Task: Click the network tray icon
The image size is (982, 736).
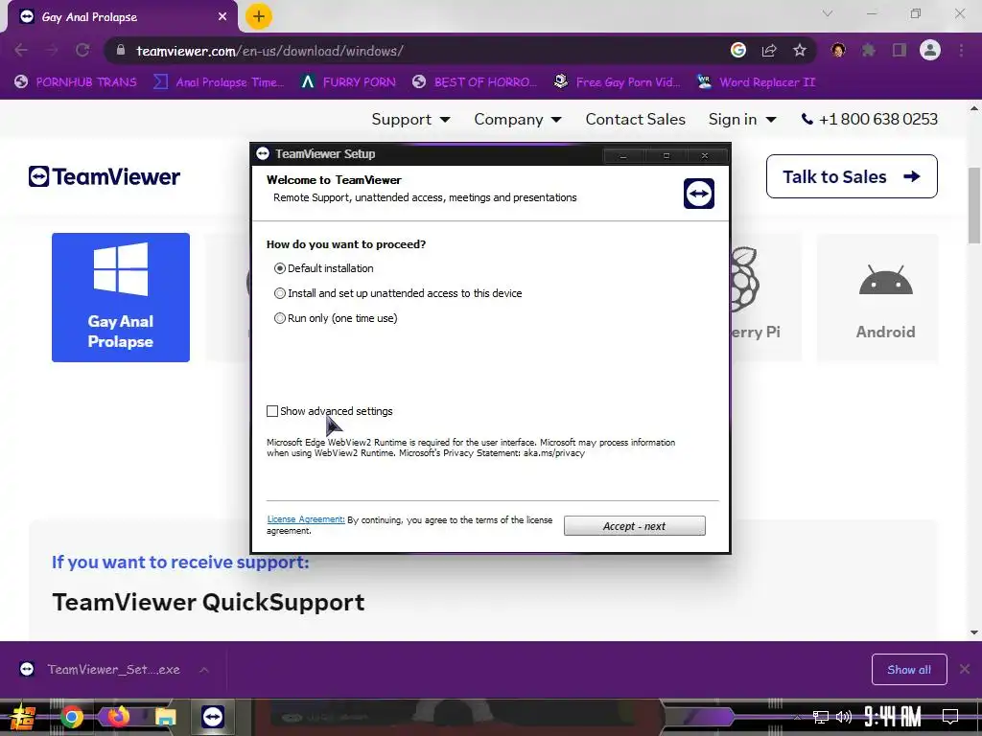Action: tap(821, 717)
